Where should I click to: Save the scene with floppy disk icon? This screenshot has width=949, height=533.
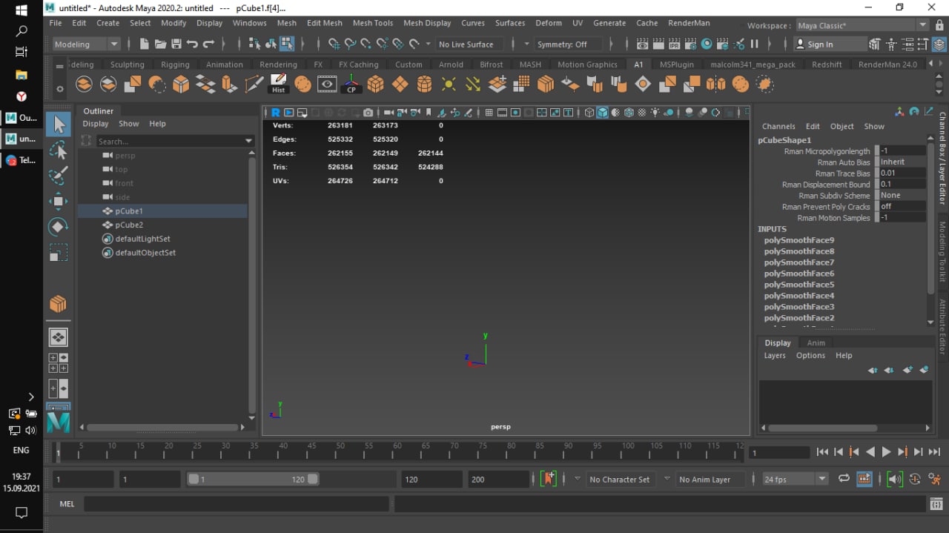click(176, 44)
